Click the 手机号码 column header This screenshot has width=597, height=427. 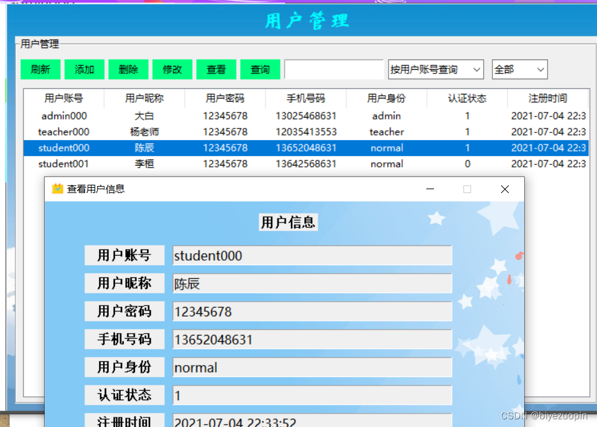pos(306,98)
